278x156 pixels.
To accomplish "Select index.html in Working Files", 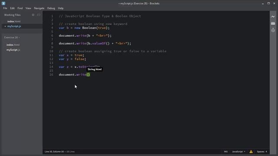I will click(x=14, y=21).
